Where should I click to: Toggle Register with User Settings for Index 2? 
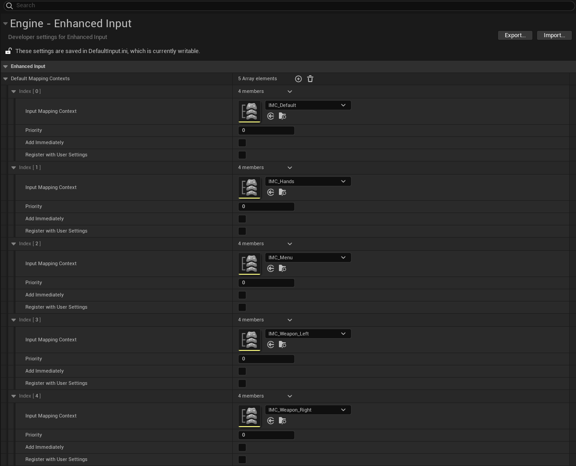pyautogui.click(x=242, y=307)
